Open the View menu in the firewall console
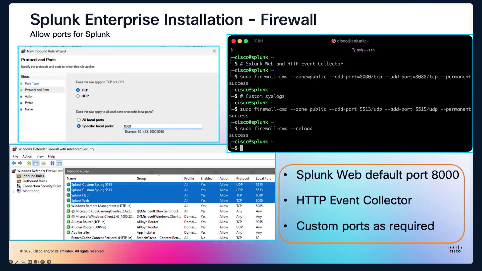This screenshot has width=482, height=271. click(40, 156)
